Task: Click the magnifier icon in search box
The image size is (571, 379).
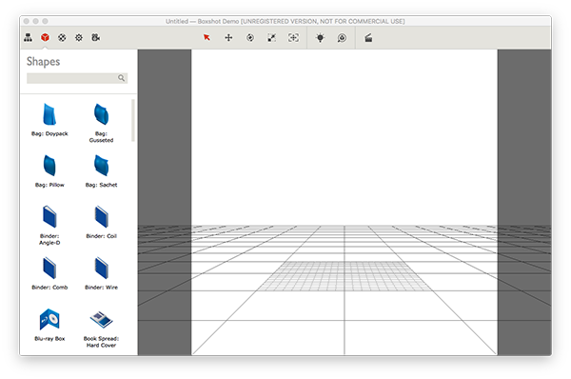Action: tap(121, 78)
